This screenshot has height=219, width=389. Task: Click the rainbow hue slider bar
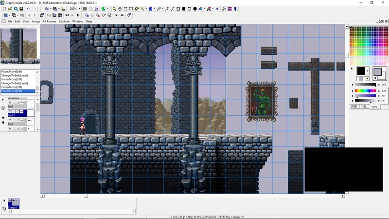click(365, 91)
